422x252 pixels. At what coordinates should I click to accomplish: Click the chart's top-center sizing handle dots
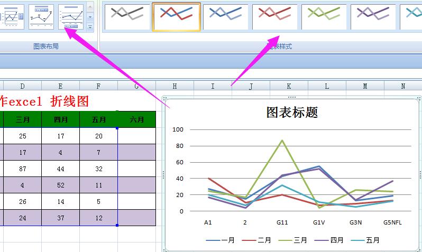292,97
